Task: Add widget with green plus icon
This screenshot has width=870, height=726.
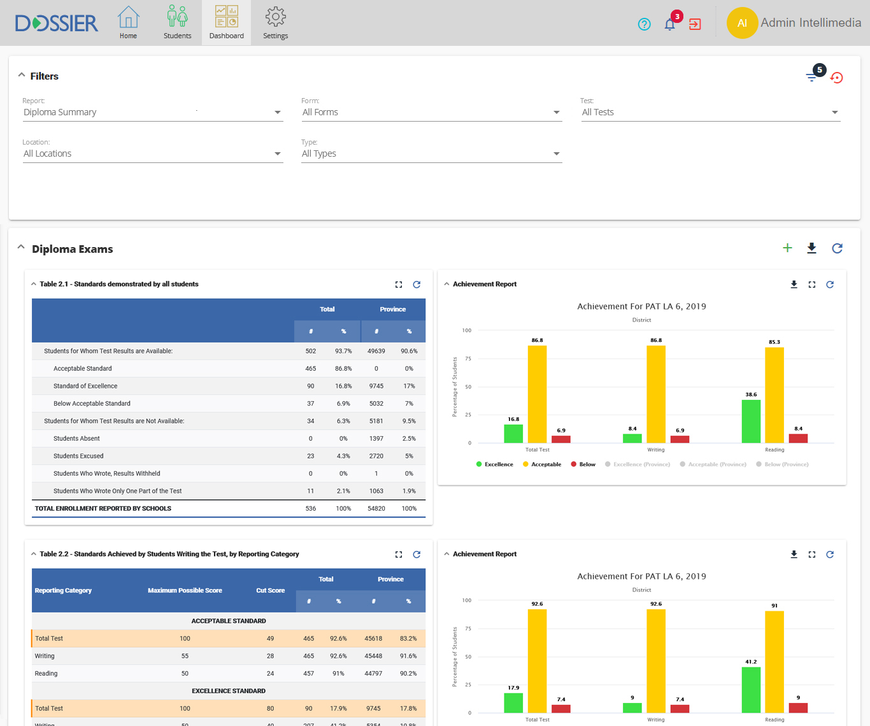Action: [x=787, y=248]
